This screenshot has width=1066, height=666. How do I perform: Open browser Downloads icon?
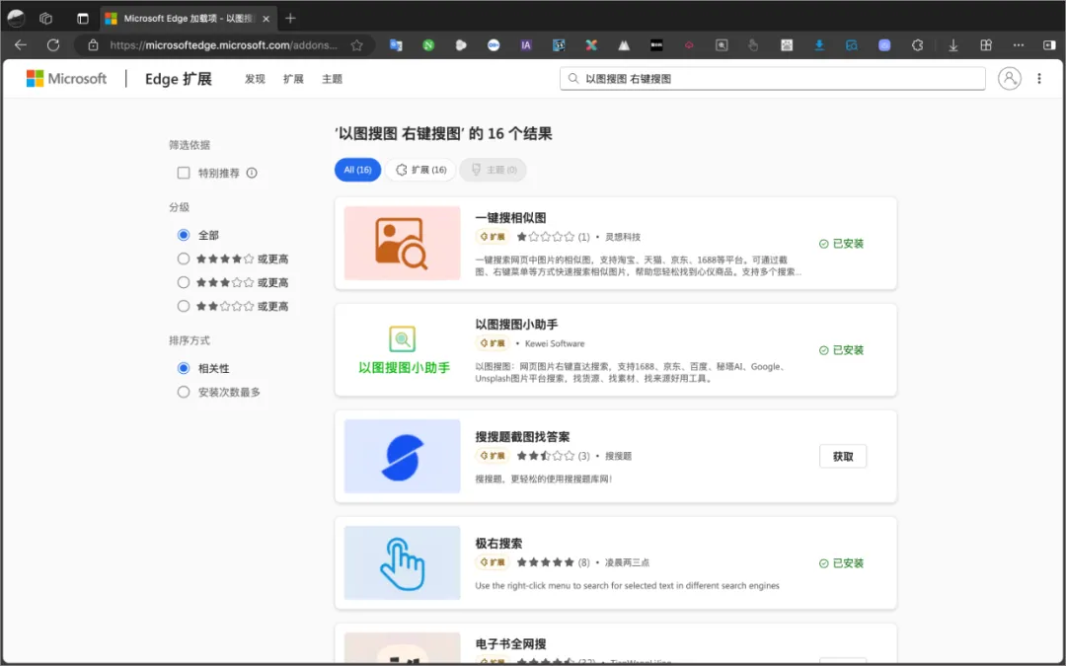tap(953, 44)
